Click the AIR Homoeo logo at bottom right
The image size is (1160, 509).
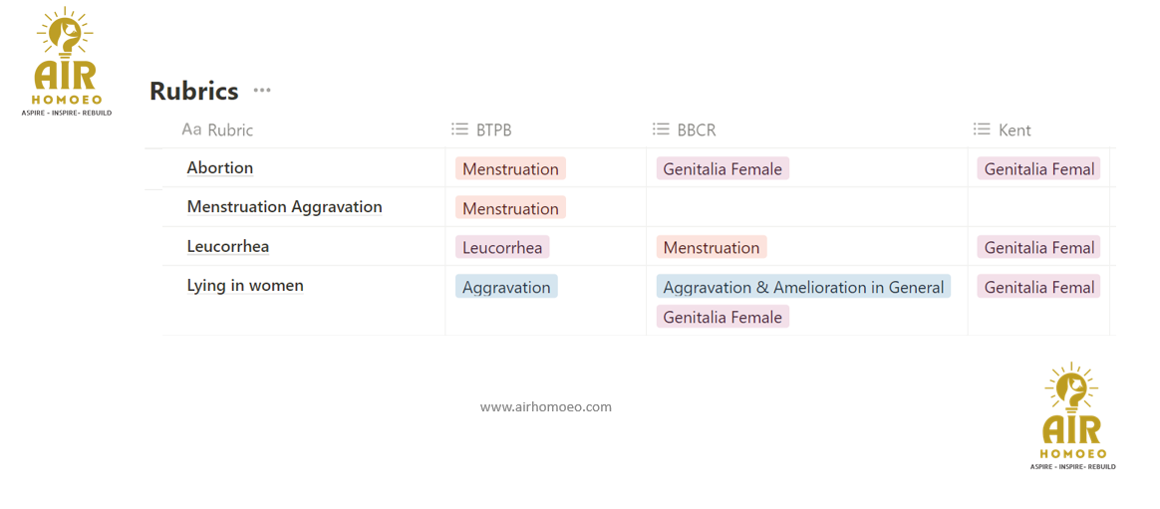pyautogui.click(x=1072, y=416)
